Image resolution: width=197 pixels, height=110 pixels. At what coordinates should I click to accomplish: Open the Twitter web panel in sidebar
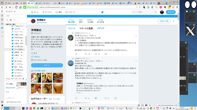[x=2, y=28]
